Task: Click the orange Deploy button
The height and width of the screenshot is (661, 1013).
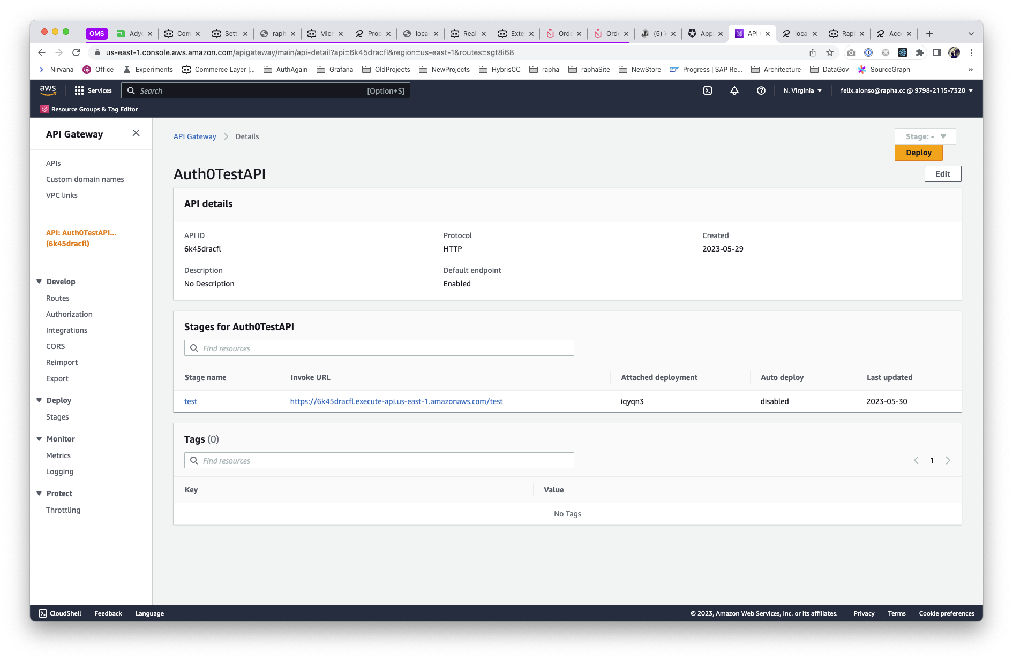Action: pos(918,153)
